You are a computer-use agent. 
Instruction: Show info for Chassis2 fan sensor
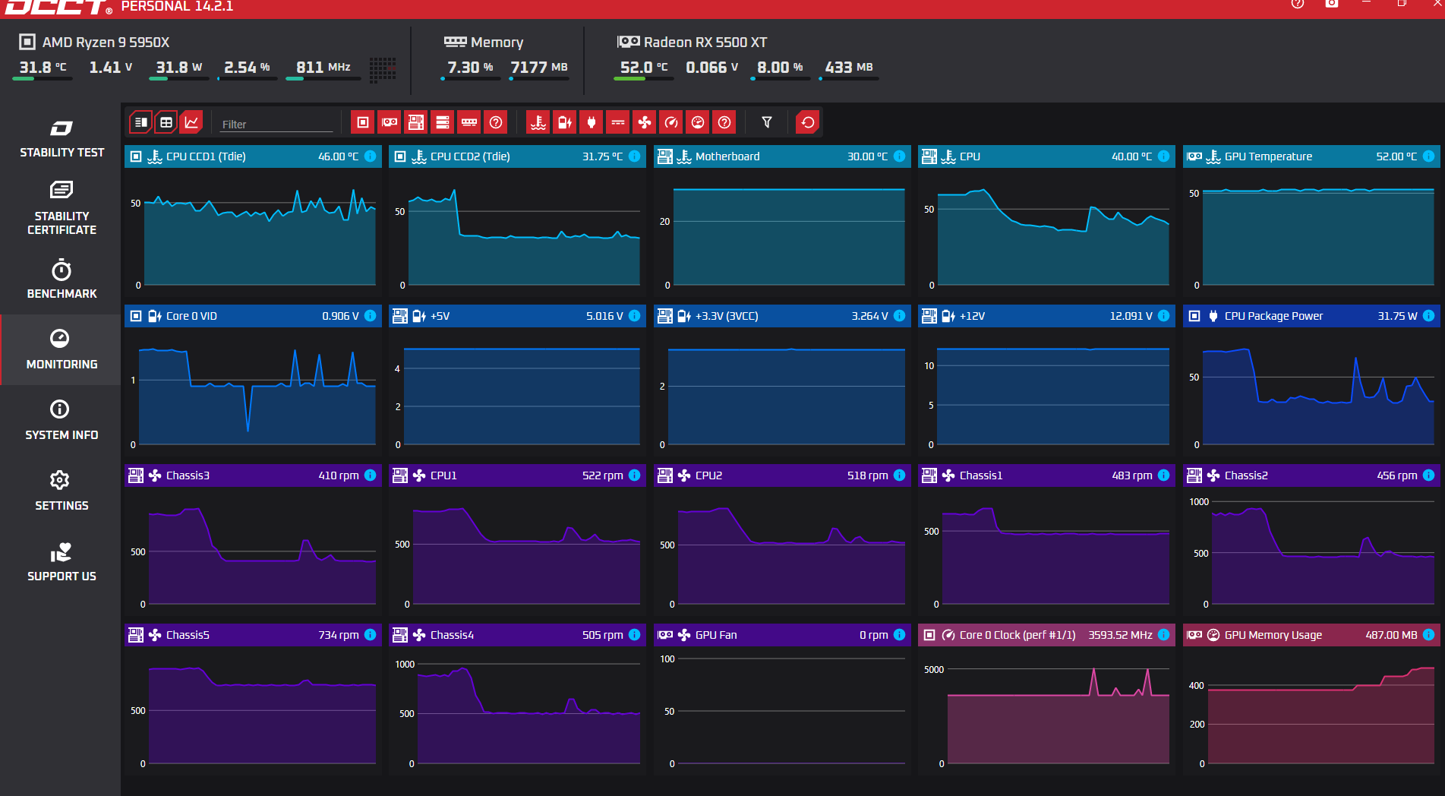point(1429,475)
